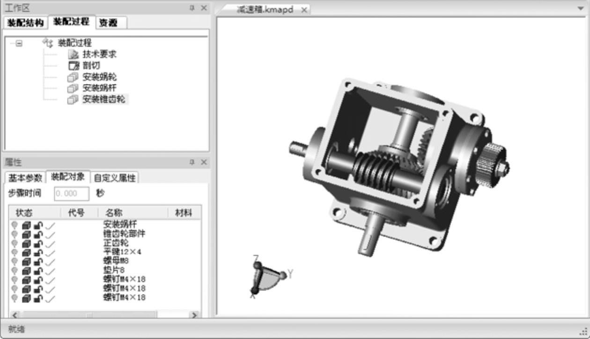This screenshot has height=339, width=590.
Task: Toggle the lightbulb for 正齿轮 row
Action: pyautogui.click(x=15, y=243)
